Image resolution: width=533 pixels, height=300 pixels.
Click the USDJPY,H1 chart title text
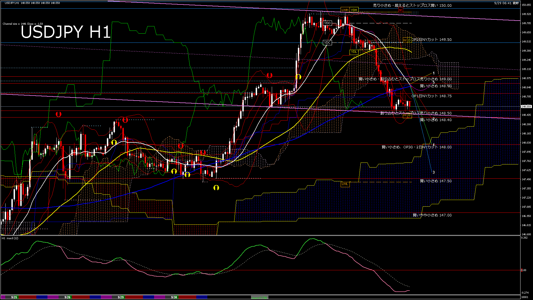pyautogui.click(x=12, y=3)
